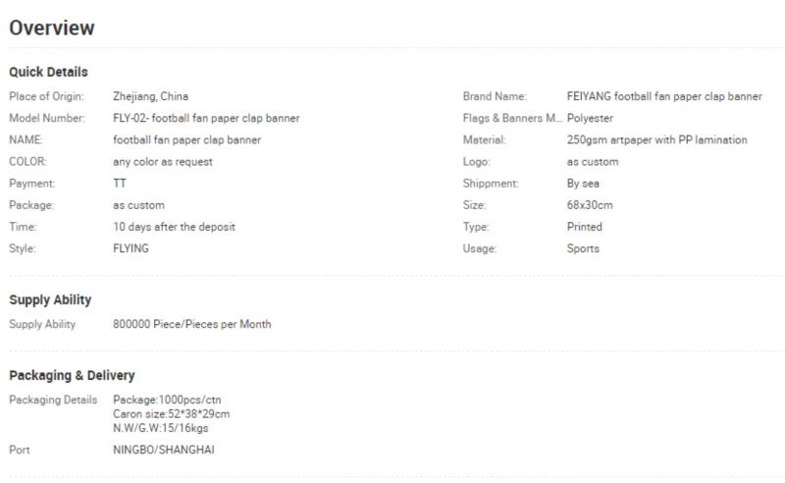Click the Supply Ability section heading

50,300
